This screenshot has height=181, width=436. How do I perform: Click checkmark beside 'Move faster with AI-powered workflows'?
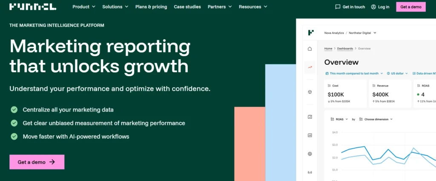[x=14, y=137]
